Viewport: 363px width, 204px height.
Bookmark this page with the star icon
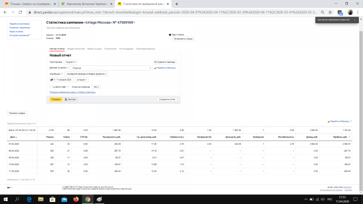330,12
